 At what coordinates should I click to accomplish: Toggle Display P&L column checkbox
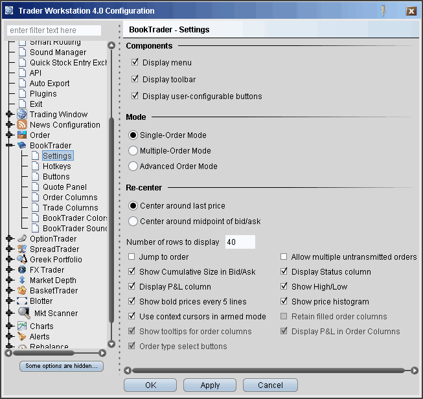pyautogui.click(x=131, y=286)
